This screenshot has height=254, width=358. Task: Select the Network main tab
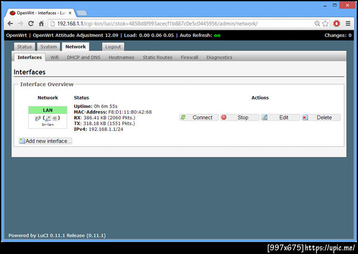(76, 47)
